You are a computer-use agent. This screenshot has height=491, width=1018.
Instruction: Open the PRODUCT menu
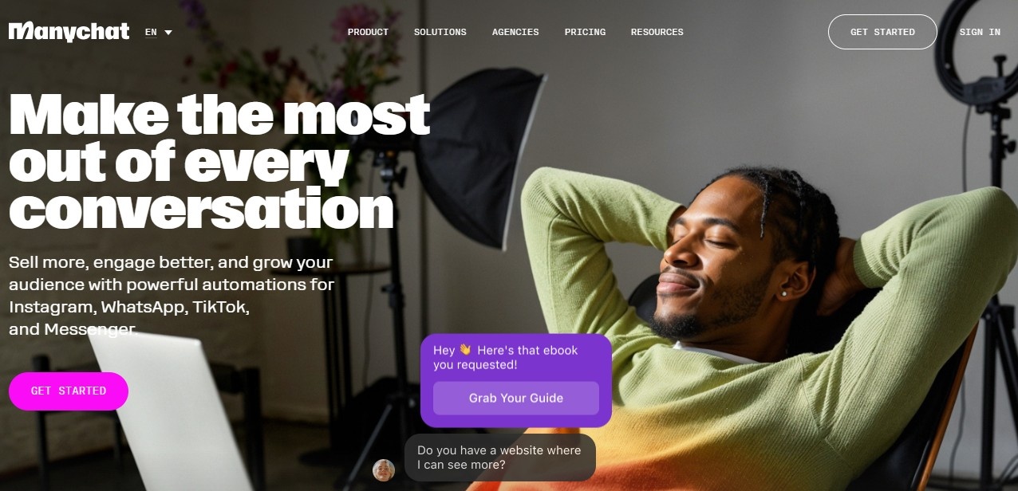click(x=368, y=32)
